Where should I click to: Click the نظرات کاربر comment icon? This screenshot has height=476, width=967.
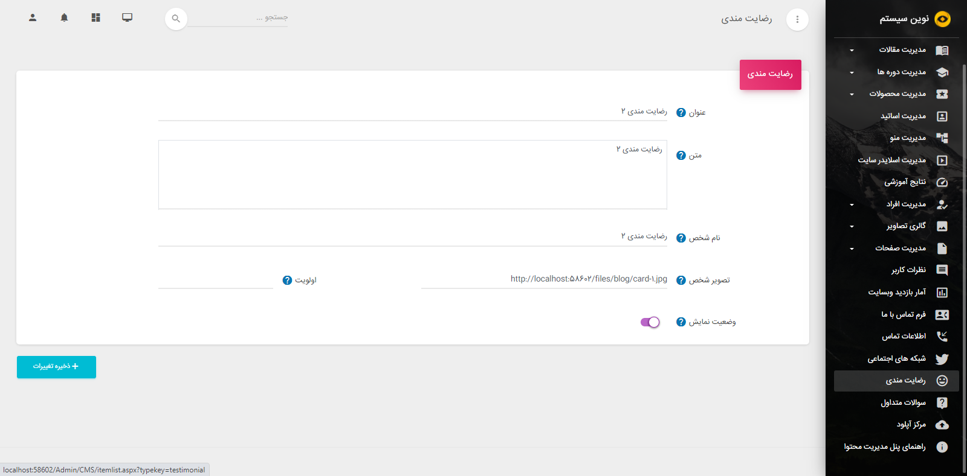942,270
